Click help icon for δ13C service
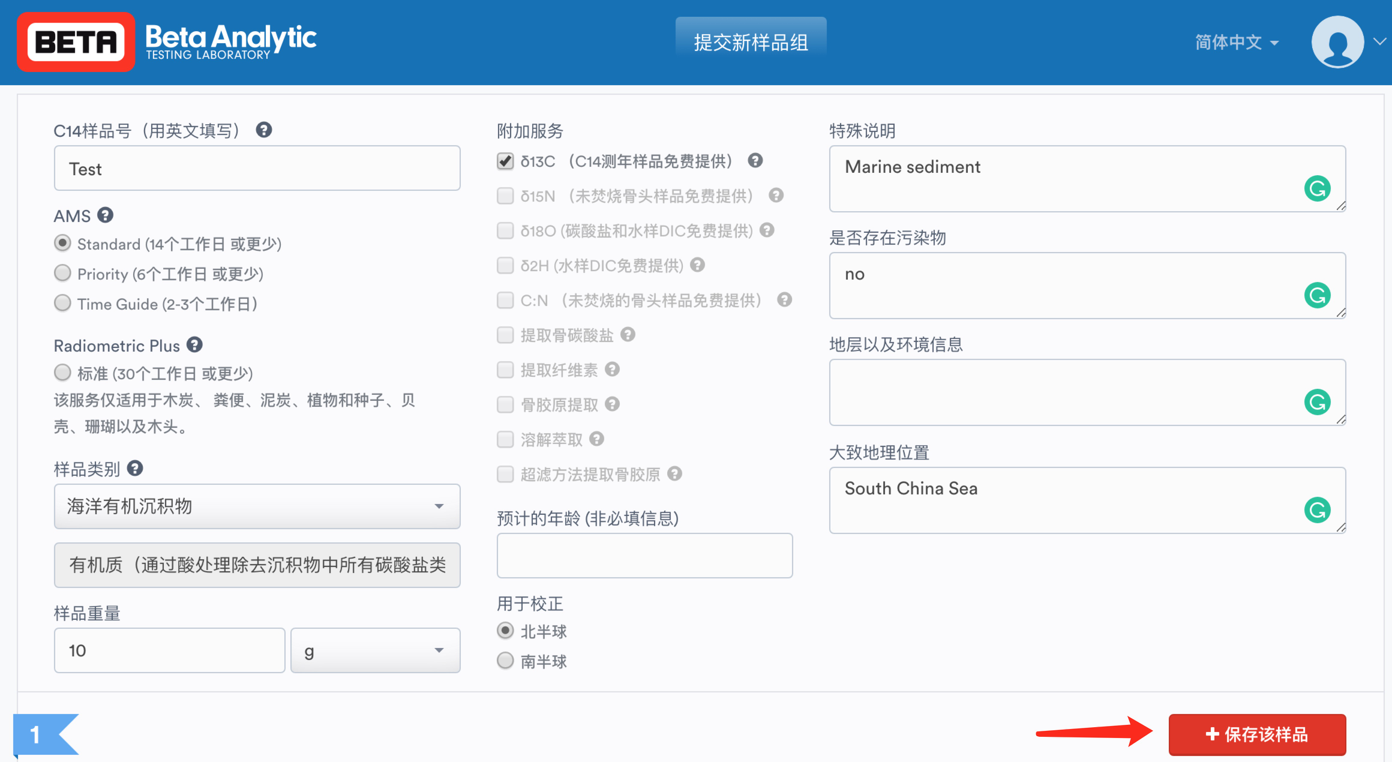 point(755,160)
